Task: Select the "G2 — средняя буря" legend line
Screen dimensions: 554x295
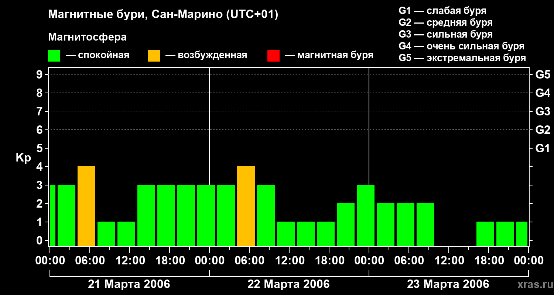Action: pyautogui.click(x=446, y=22)
